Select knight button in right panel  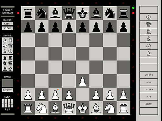click(149, 46)
